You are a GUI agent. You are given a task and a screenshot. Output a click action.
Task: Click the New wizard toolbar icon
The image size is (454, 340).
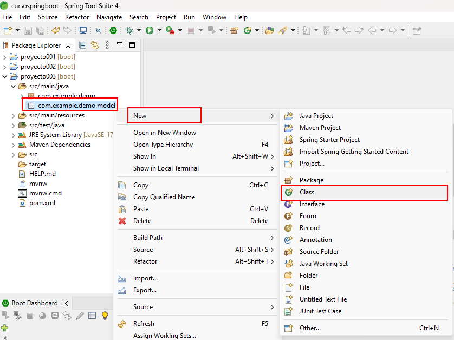8,30
